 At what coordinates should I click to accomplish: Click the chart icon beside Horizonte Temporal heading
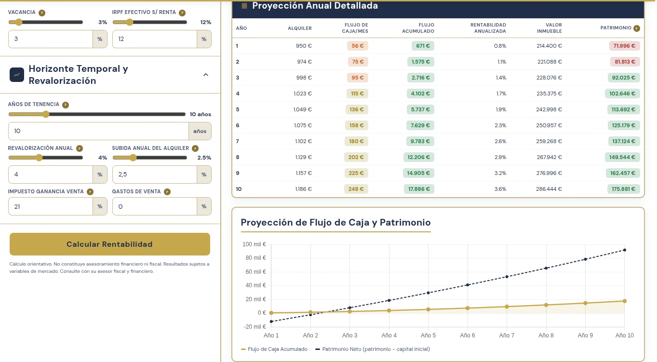[17, 75]
